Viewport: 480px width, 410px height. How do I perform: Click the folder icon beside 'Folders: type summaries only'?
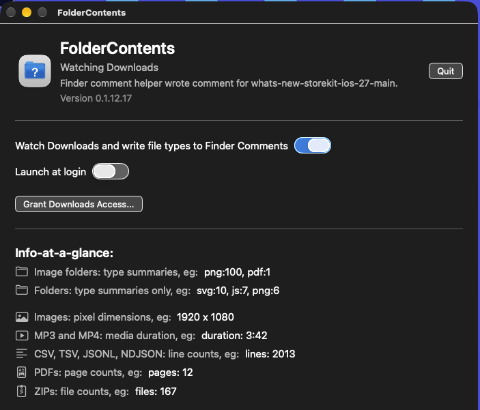[x=22, y=290]
